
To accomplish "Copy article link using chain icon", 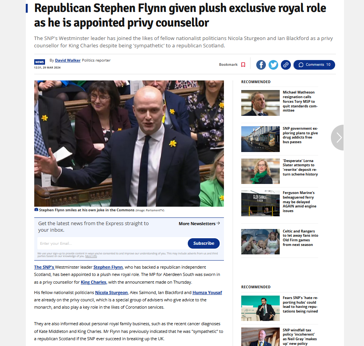I will (286, 65).
